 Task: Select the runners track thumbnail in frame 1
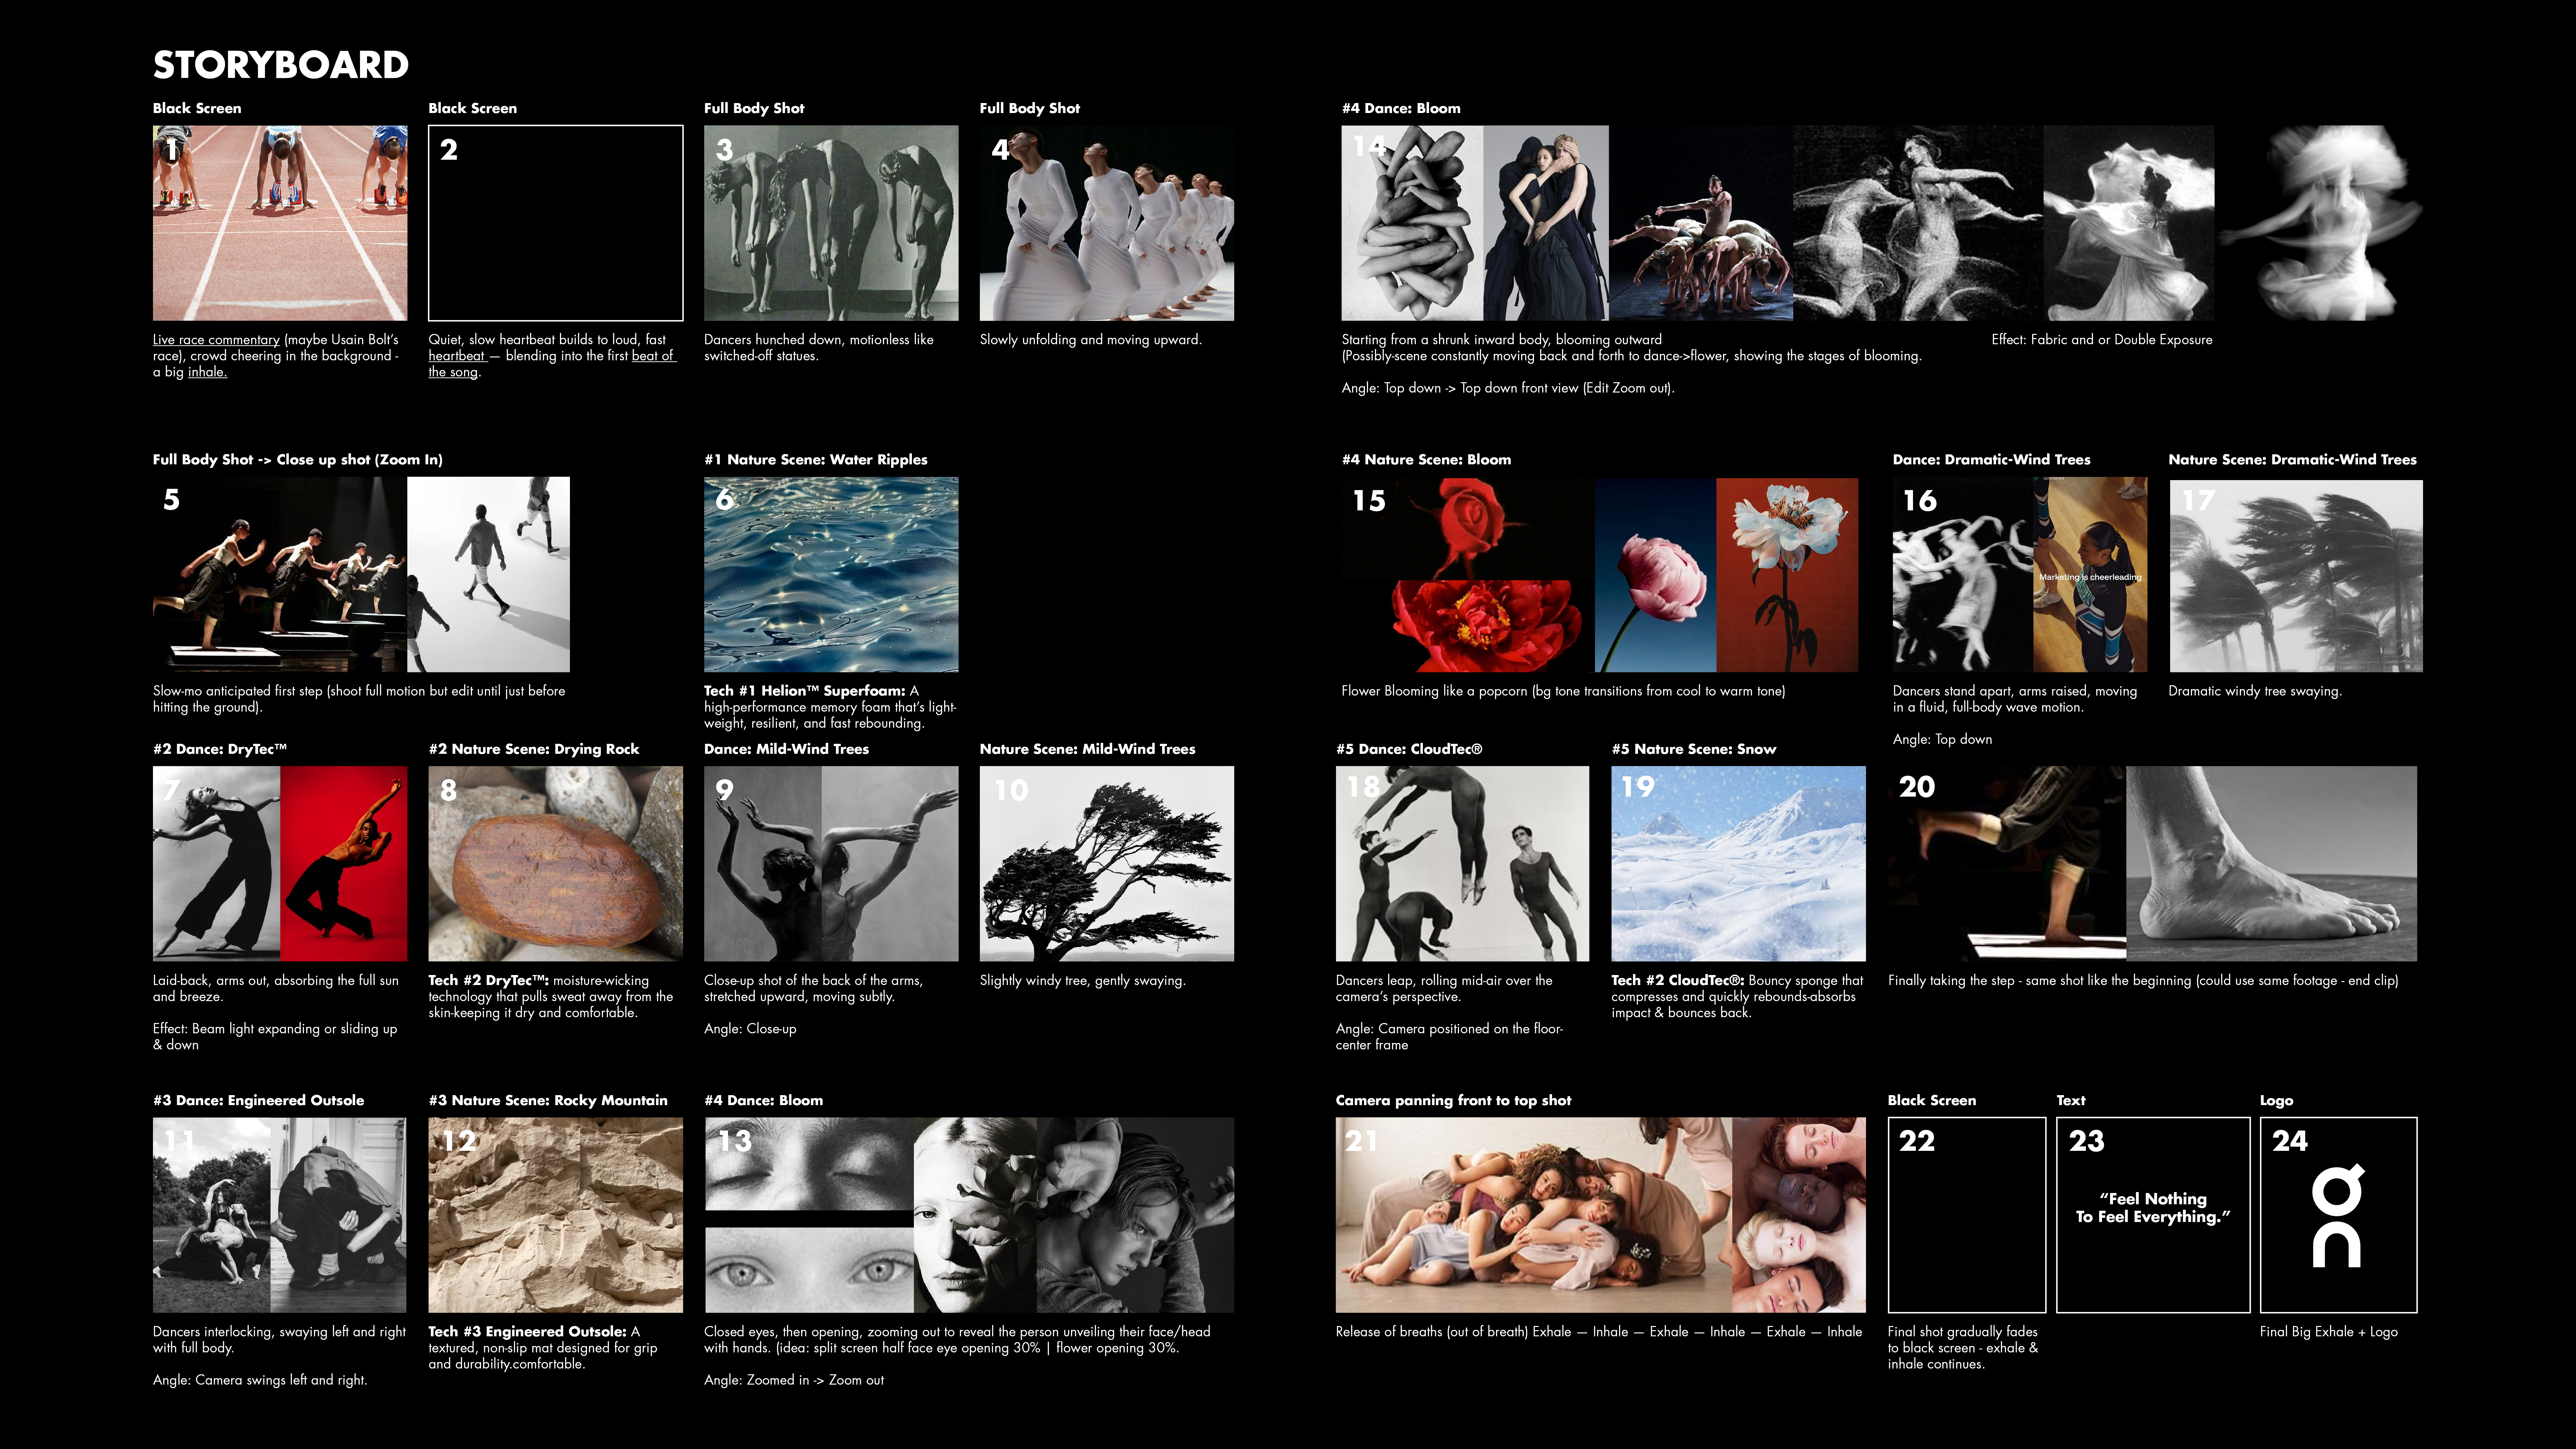[x=280, y=223]
